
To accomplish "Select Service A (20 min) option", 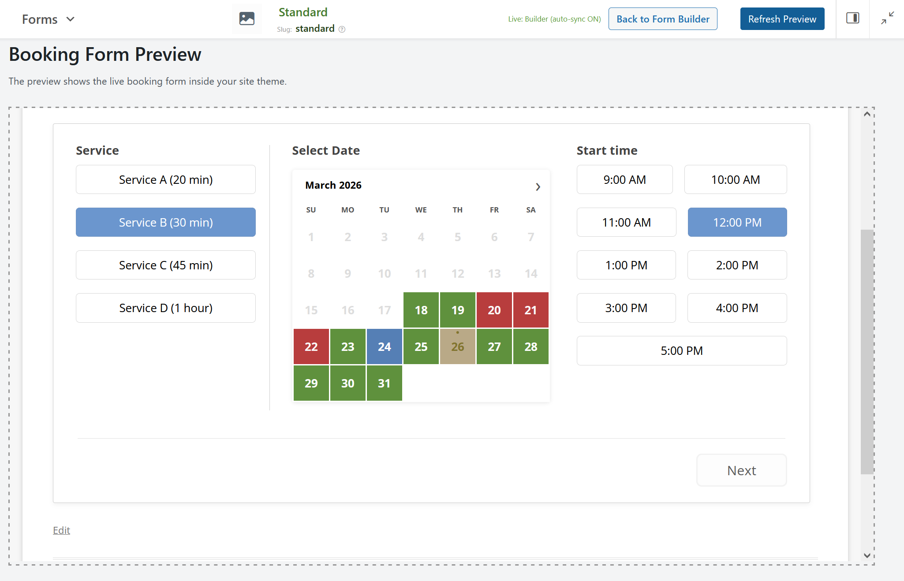I will [x=165, y=179].
